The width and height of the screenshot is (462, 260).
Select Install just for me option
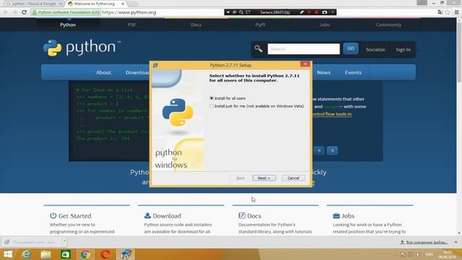click(x=257, y=106)
